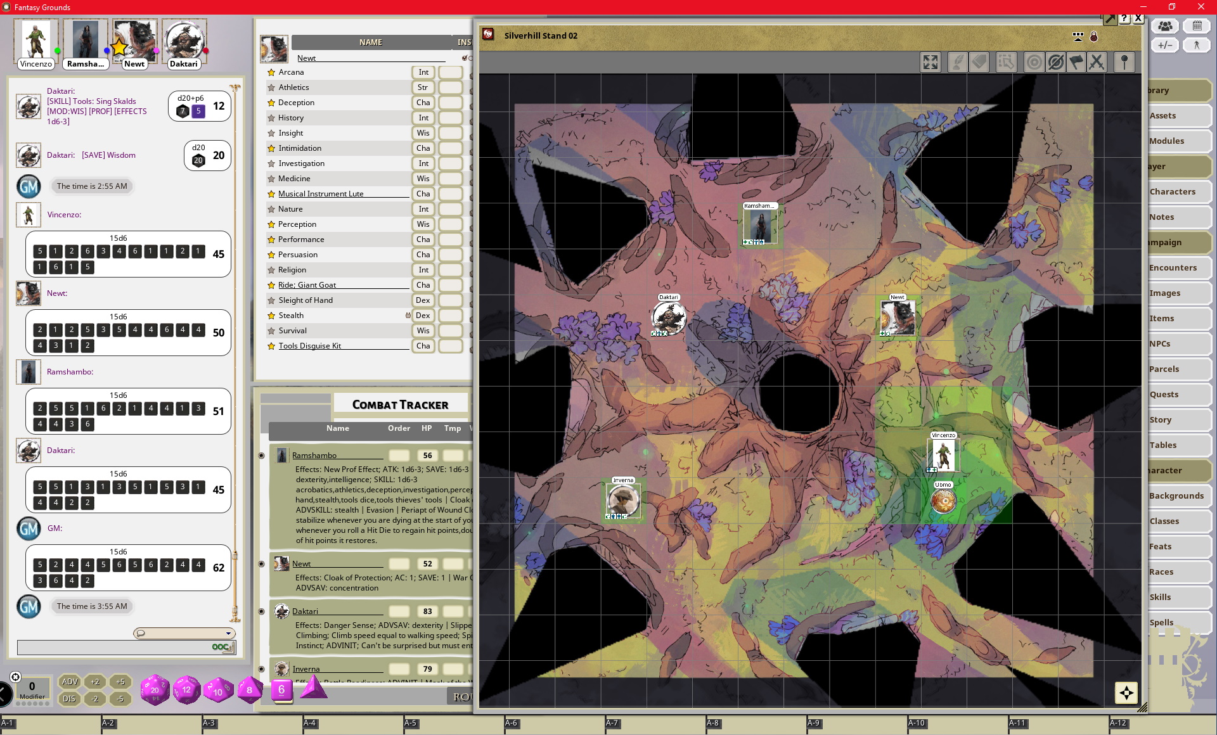
Task: Open the Assets sidebar entry
Action: pos(1179,115)
